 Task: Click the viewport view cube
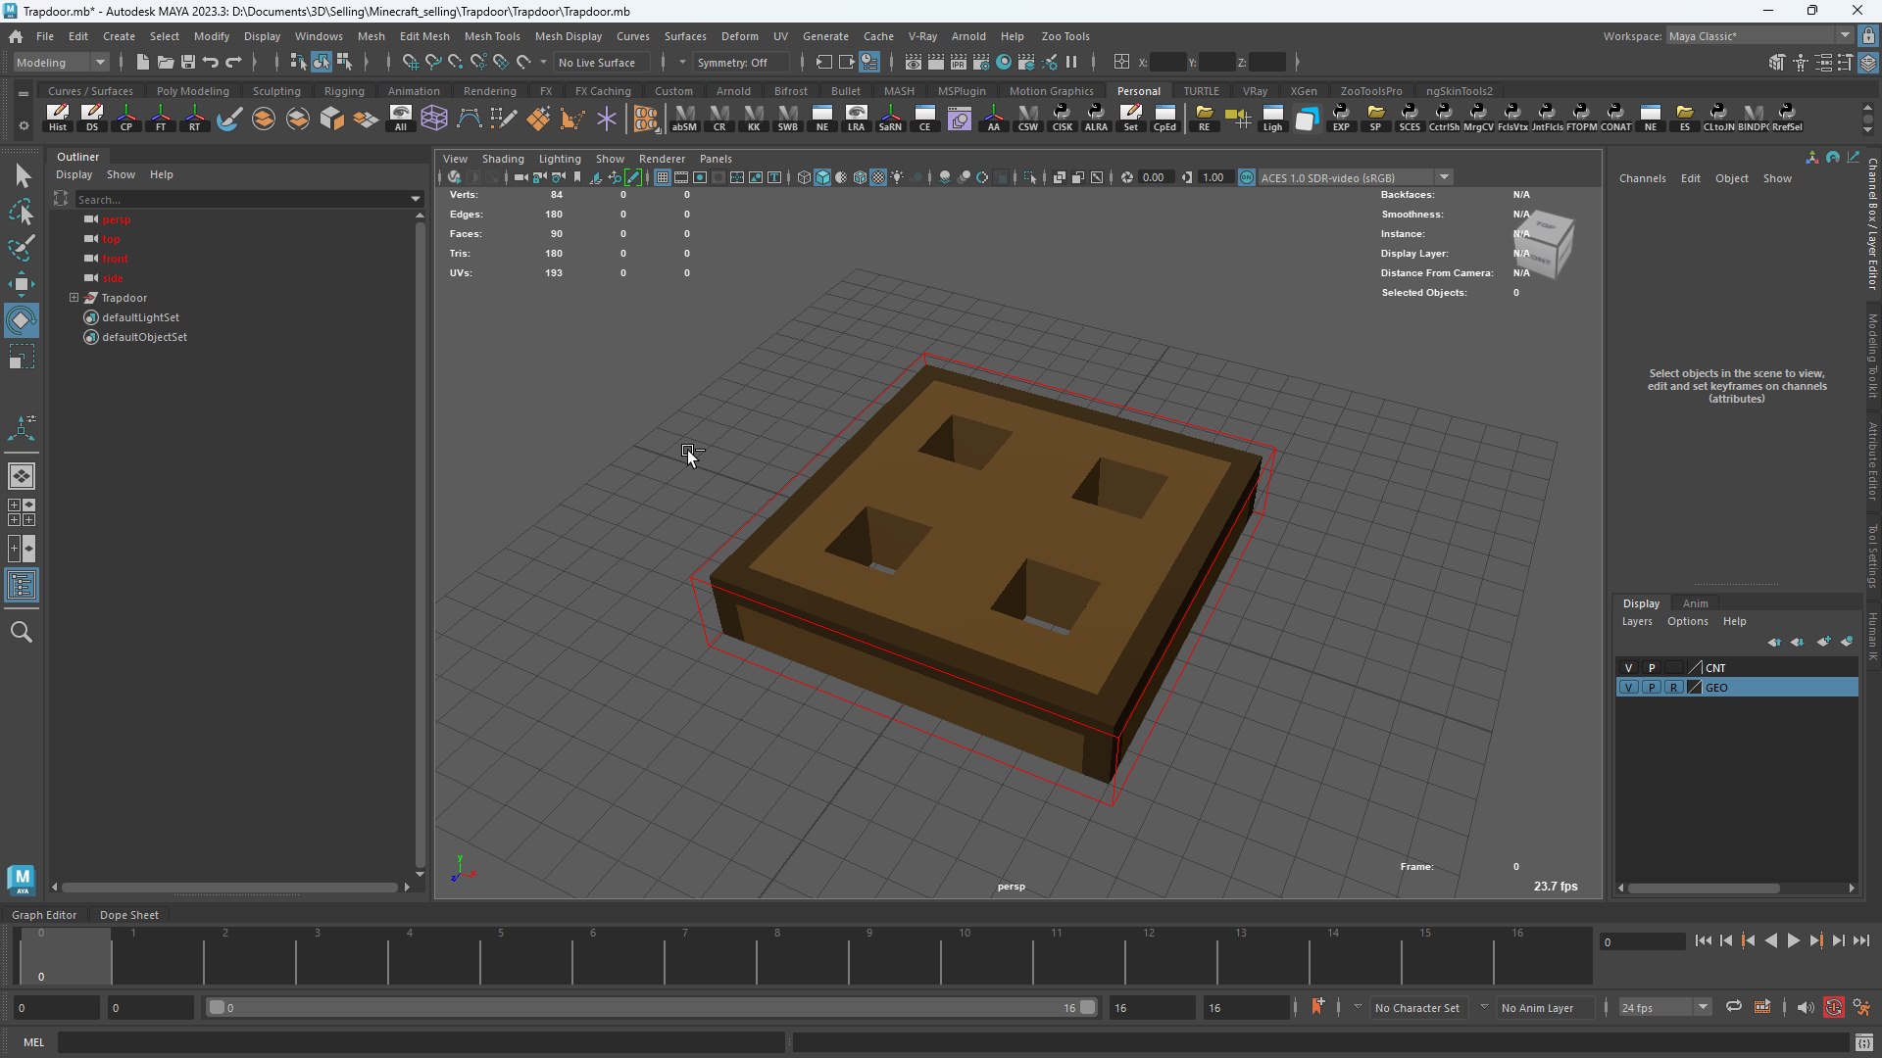point(1544,243)
